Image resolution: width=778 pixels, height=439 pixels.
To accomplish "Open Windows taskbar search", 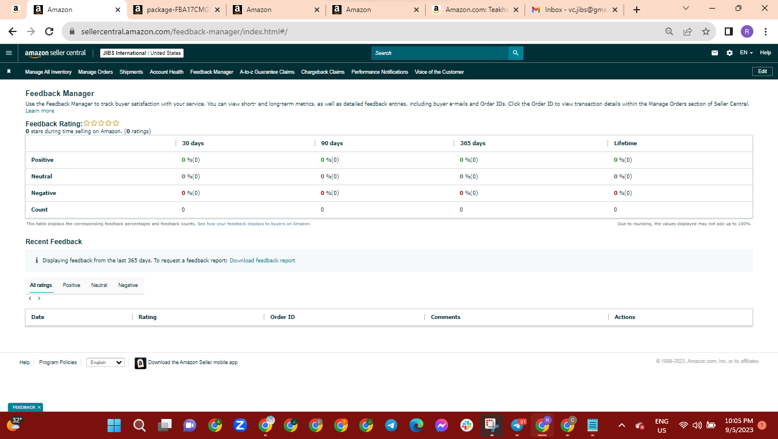I will (140, 425).
